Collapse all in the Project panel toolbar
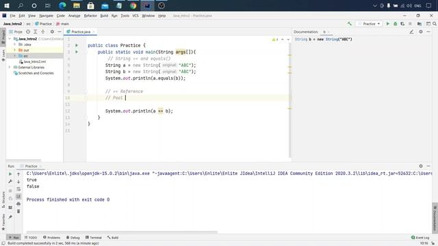This screenshot has height=246, width=438. [x=42, y=32]
